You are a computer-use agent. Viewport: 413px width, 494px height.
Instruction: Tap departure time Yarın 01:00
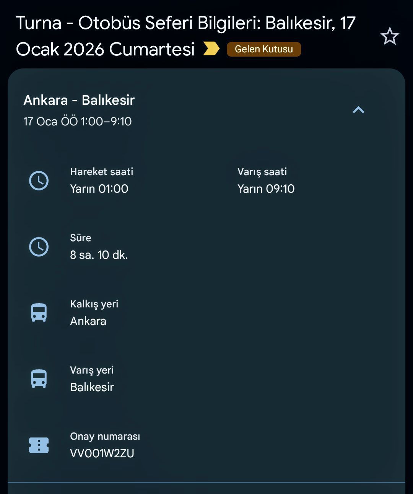point(99,188)
